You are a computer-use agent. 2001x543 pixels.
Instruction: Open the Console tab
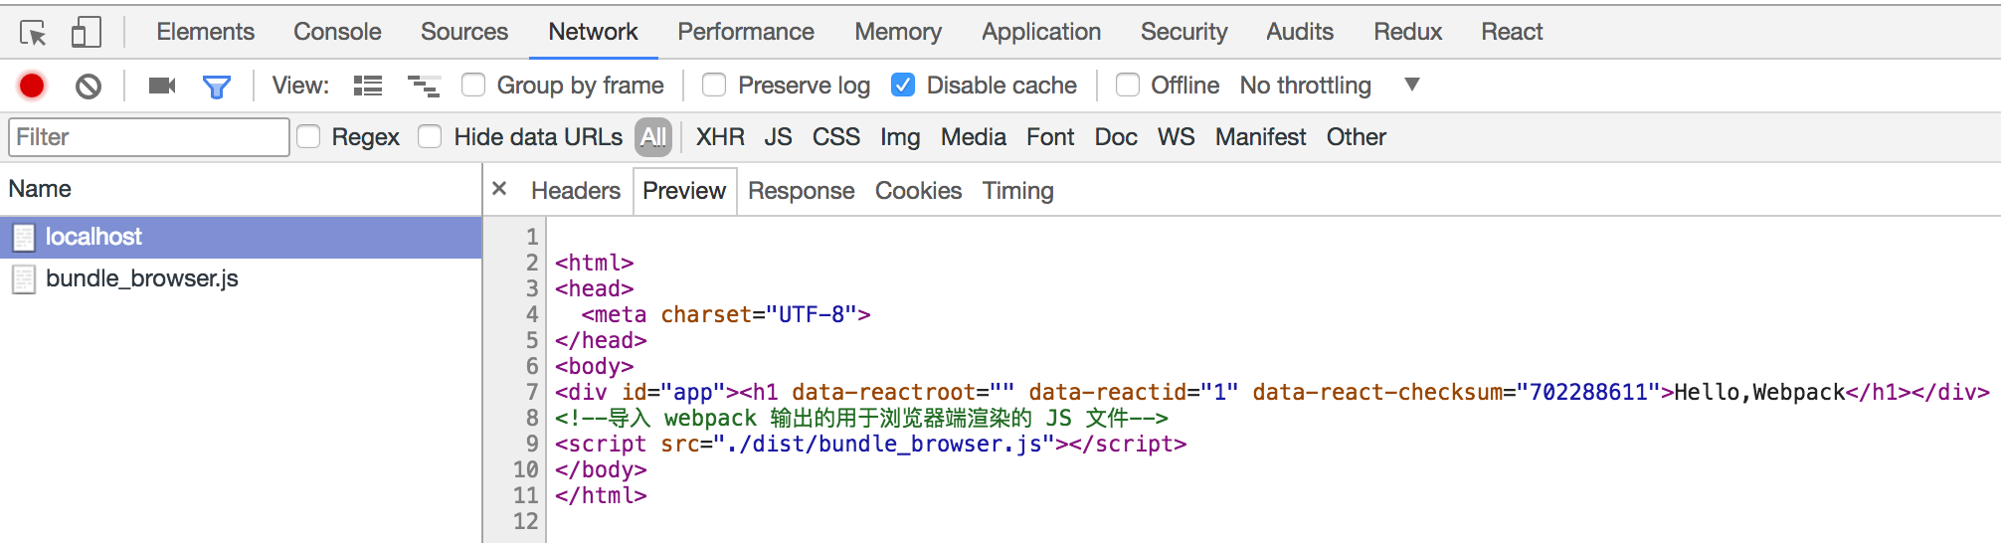337,32
